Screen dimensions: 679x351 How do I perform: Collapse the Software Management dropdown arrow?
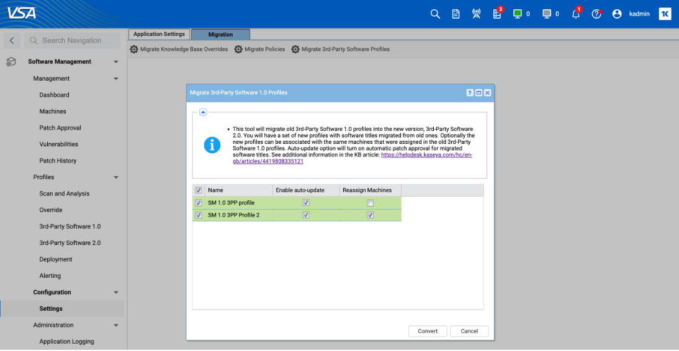coord(115,62)
